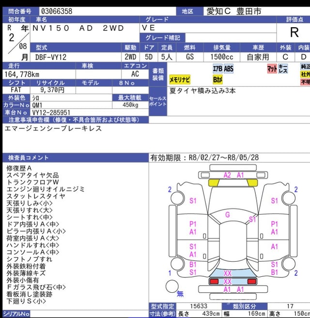Click the inquiry number 03066358 field

56,11
